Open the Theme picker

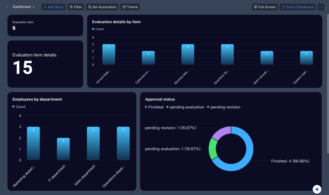coord(130,7)
